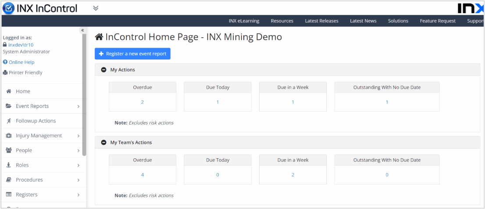Expand the People chevron arrow

coord(78,151)
